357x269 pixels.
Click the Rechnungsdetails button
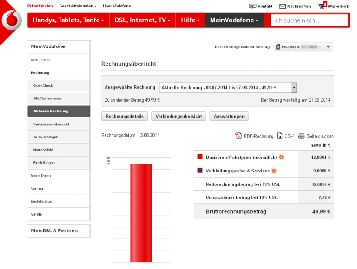125,116
